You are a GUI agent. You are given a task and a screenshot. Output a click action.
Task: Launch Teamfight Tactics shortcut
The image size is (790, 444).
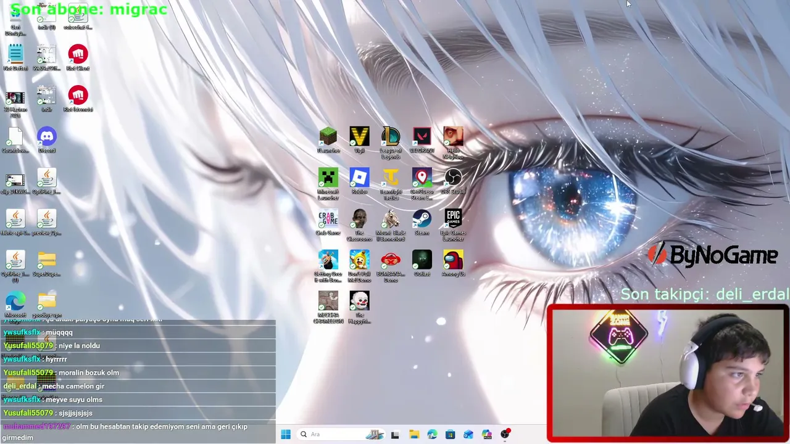click(391, 178)
